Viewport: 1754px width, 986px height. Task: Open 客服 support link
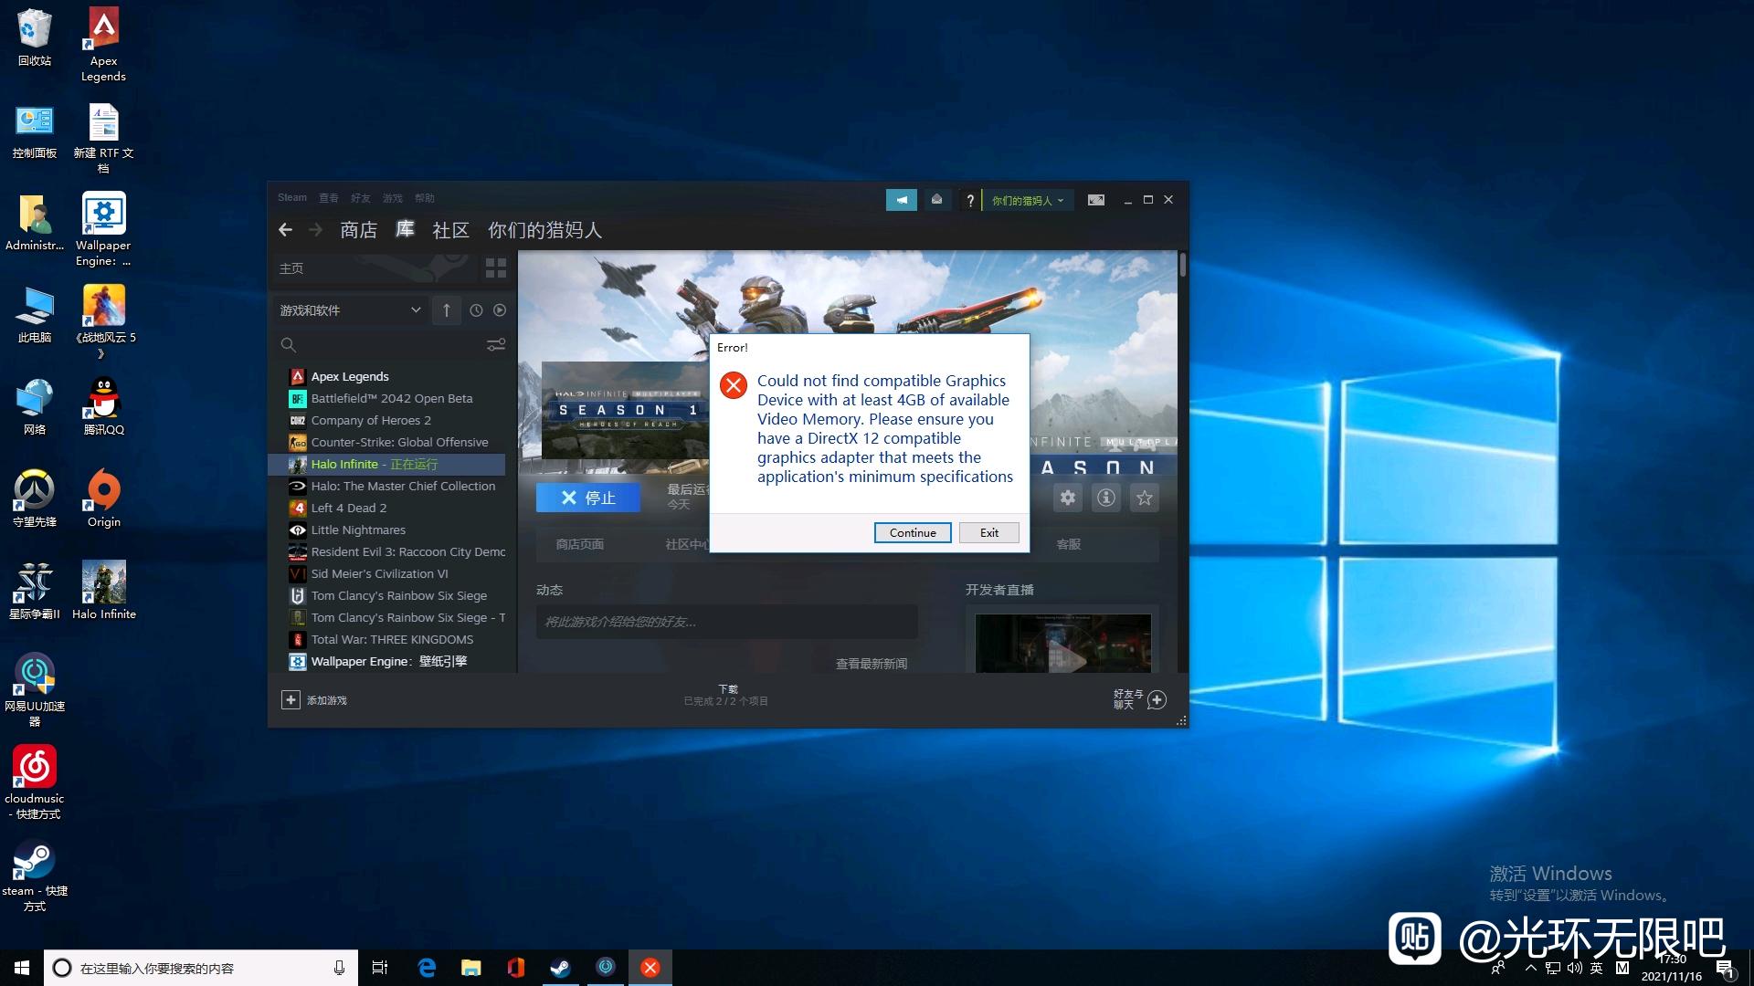point(1069,544)
